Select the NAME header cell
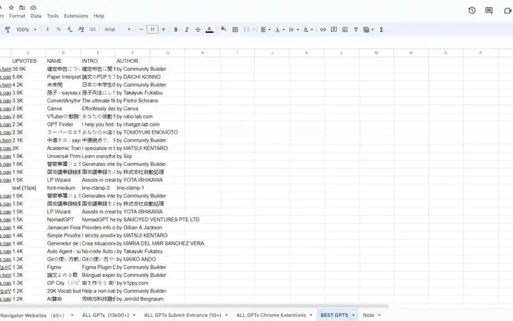513x321 pixels. [63, 61]
